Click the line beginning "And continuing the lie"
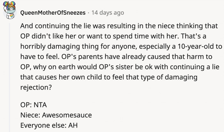 point(119,26)
